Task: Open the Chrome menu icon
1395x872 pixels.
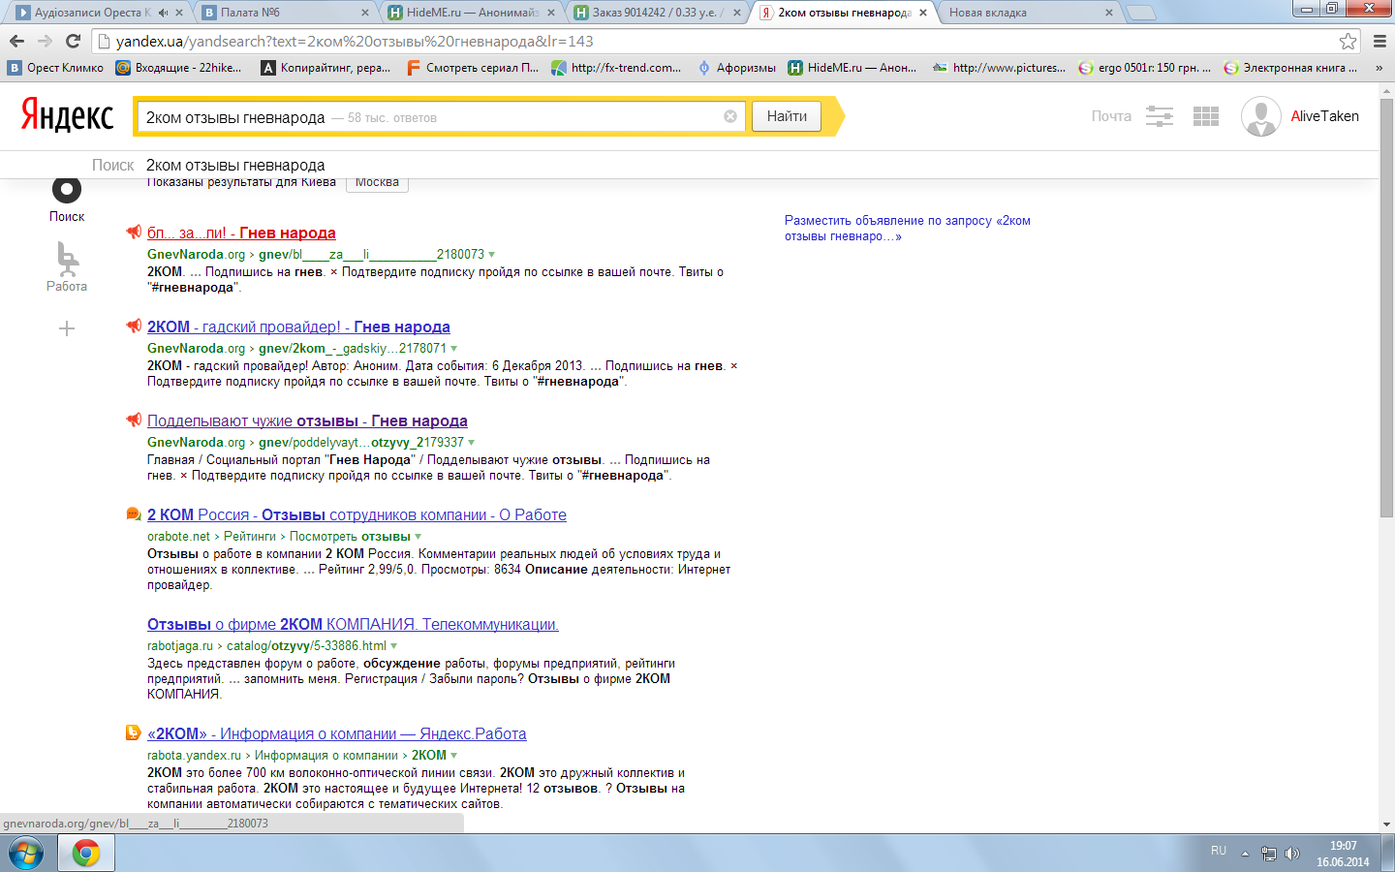Action: pyautogui.click(x=1379, y=41)
